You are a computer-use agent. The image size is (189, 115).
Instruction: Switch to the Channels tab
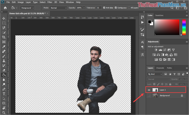pos(160,68)
